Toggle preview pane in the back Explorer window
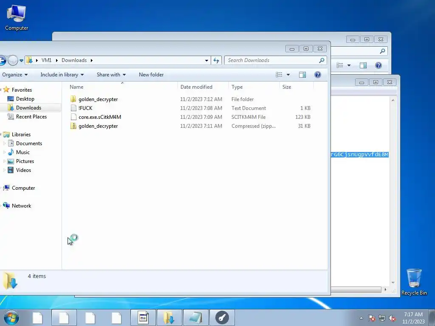This screenshot has width=435, height=326. point(363,65)
